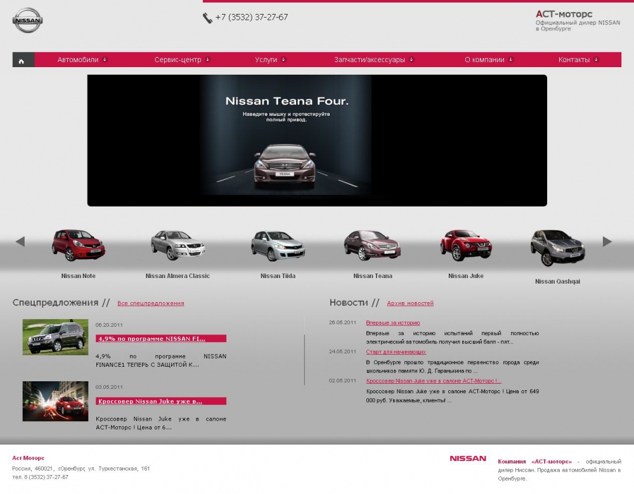
Task: Show previous car models with left arrow
Action: pos(20,241)
